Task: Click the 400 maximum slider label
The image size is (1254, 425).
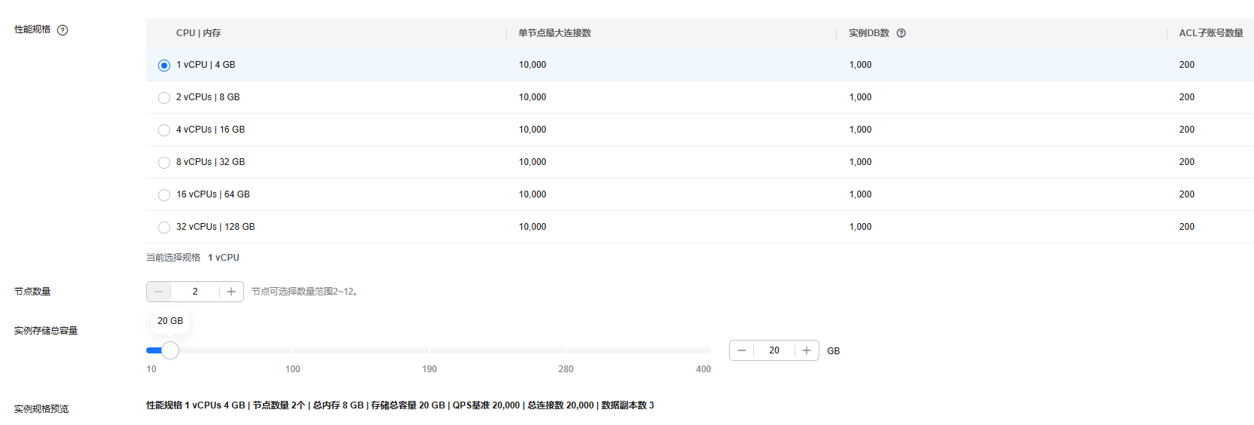Action: (x=703, y=369)
